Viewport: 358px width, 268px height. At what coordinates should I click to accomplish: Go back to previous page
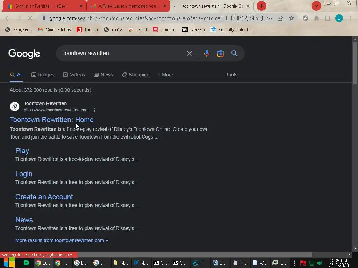tap(8, 18)
